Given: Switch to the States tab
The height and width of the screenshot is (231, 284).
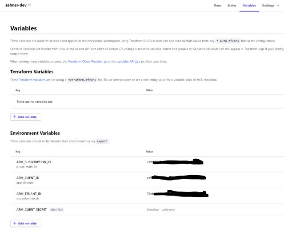Looking at the screenshot, I should 232,5.
